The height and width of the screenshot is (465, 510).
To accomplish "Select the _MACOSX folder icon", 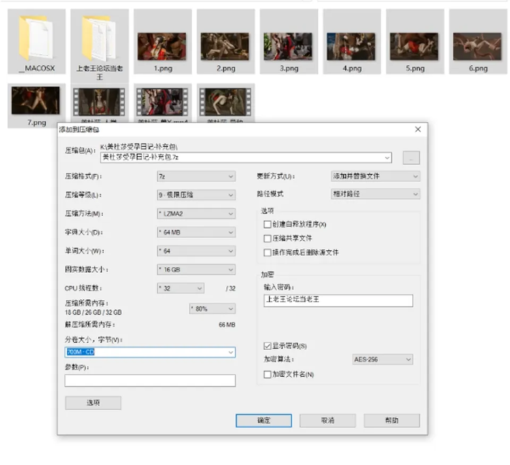I will click(x=36, y=38).
